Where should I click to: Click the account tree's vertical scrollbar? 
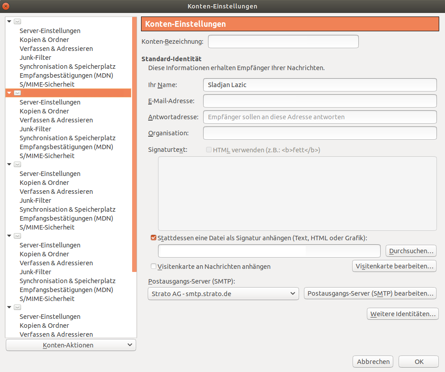click(x=134, y=144)
